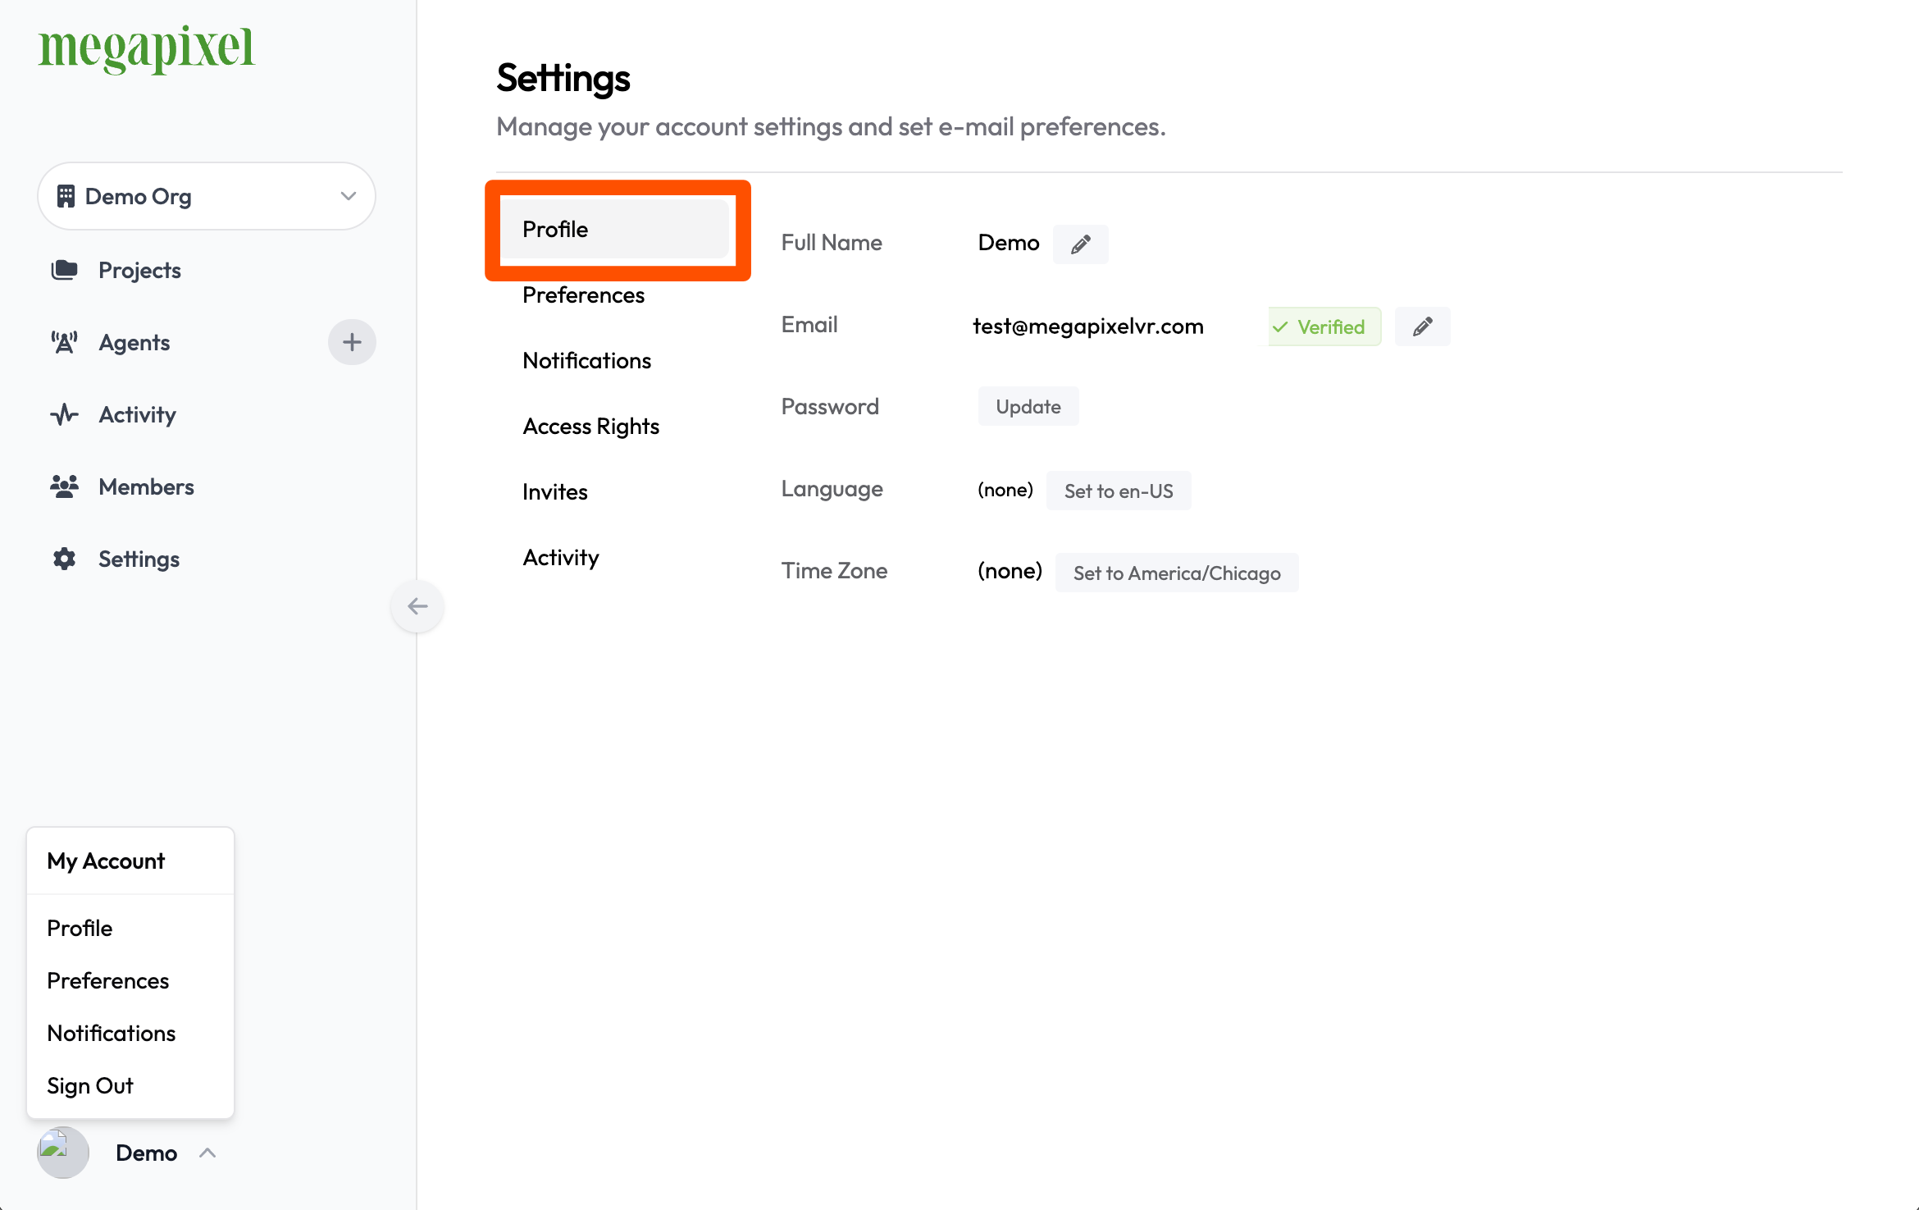Image resolution: width=1919 pixels, height=1210 pixels.
Task: Click the Agents sidebar icon
Action: click(67, 341)
